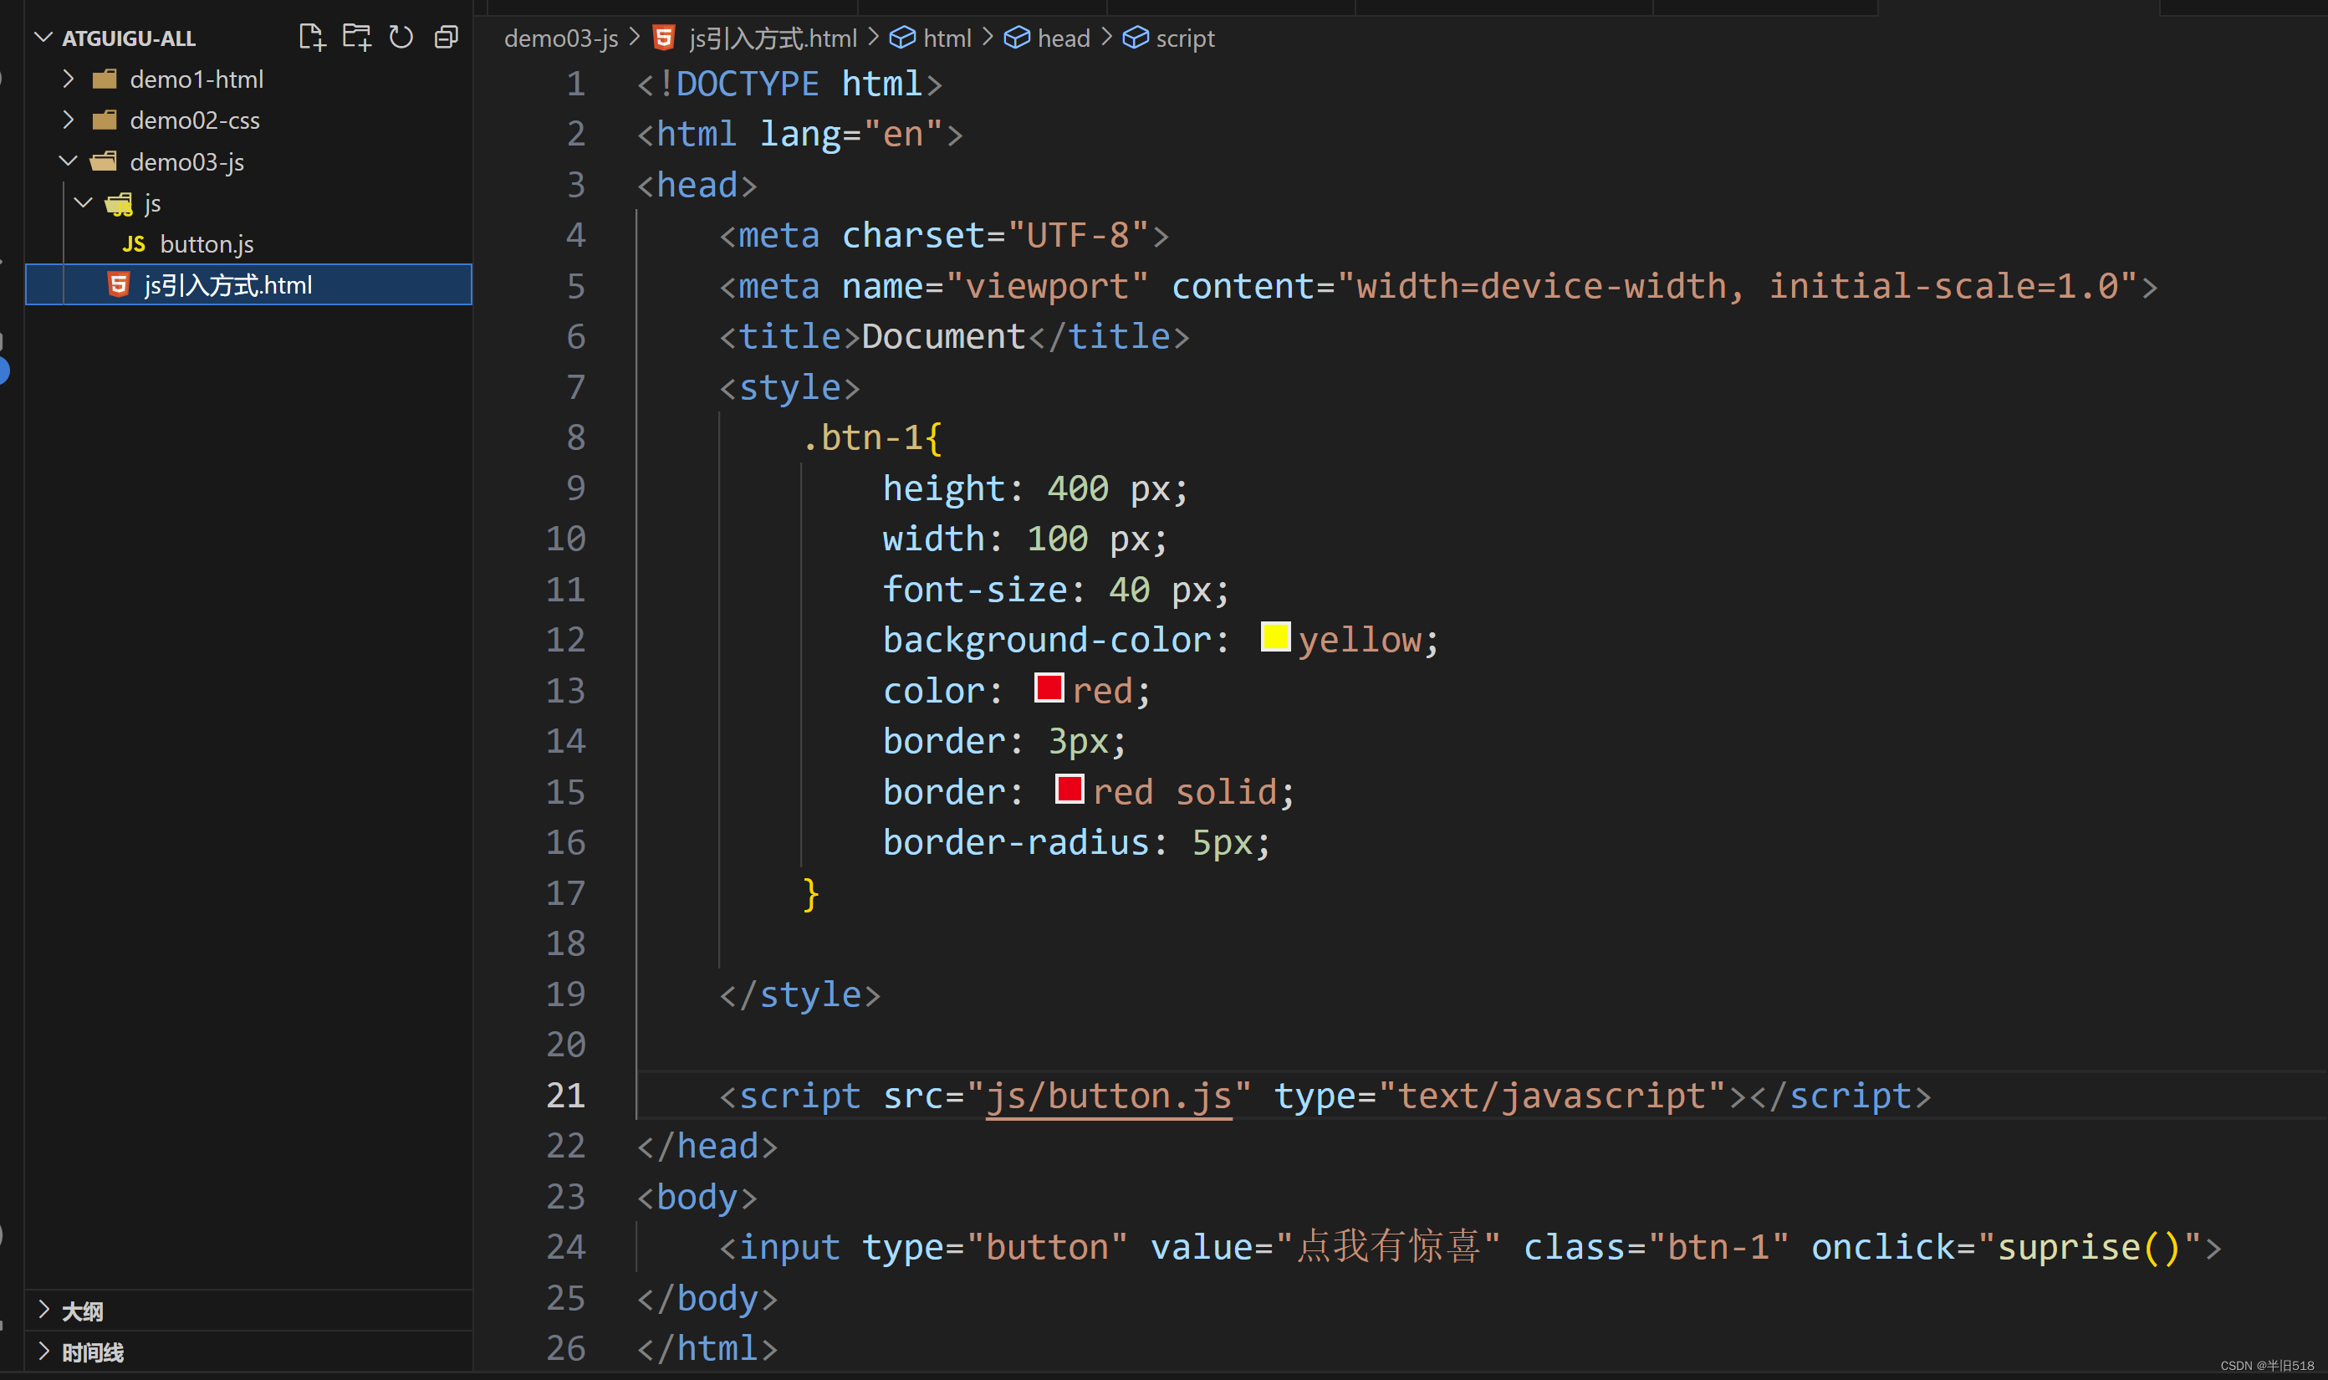Collapse the demo03-js folder chevron
Viewport: 2328px width, 1380px height.
point(67,161)
